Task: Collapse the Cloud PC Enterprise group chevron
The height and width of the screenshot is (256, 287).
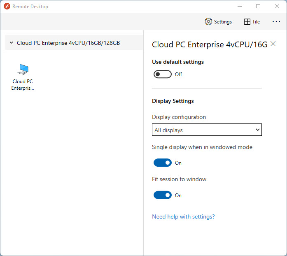Action: tap(11, 43)
